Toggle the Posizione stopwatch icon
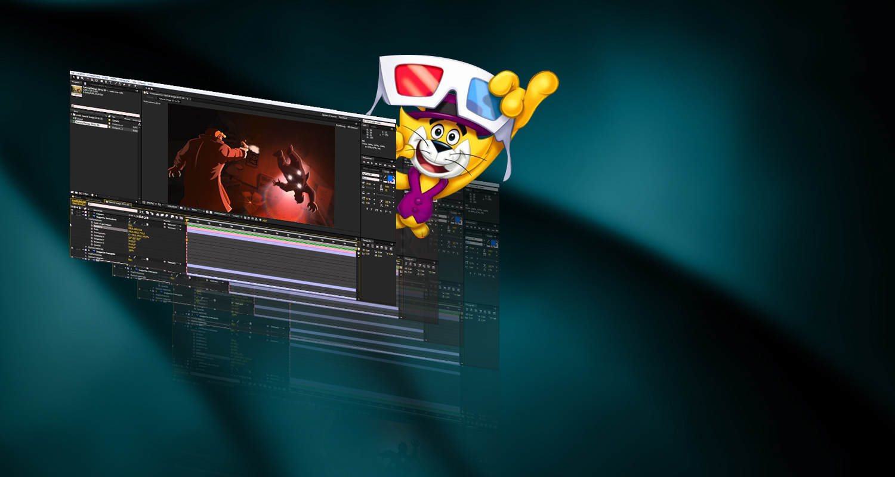 92,225
